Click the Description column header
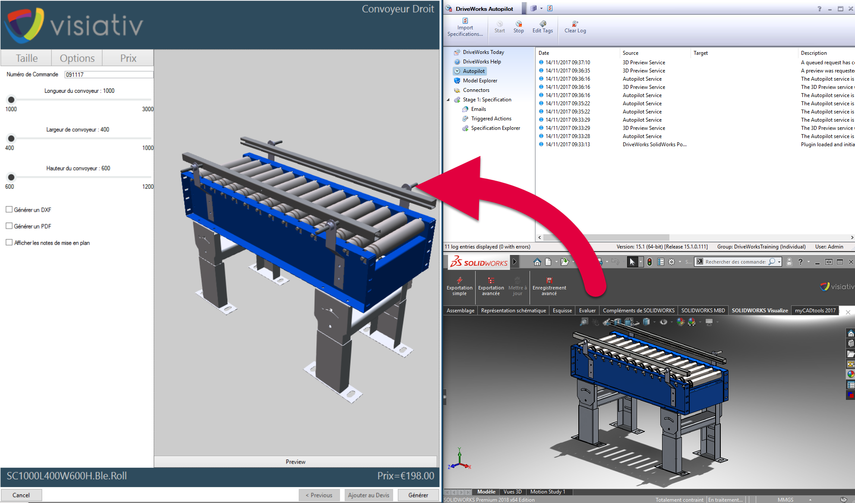This screenshot has width=855, height=503. pos(814,53)
